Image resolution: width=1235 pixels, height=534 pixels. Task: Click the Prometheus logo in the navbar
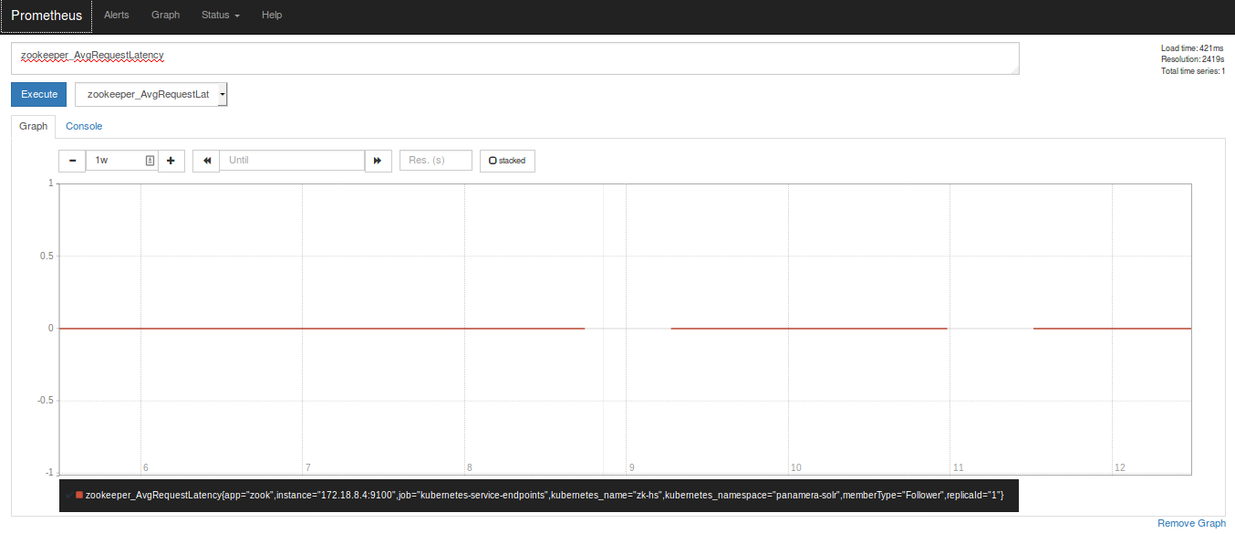[x=46, y=15]
